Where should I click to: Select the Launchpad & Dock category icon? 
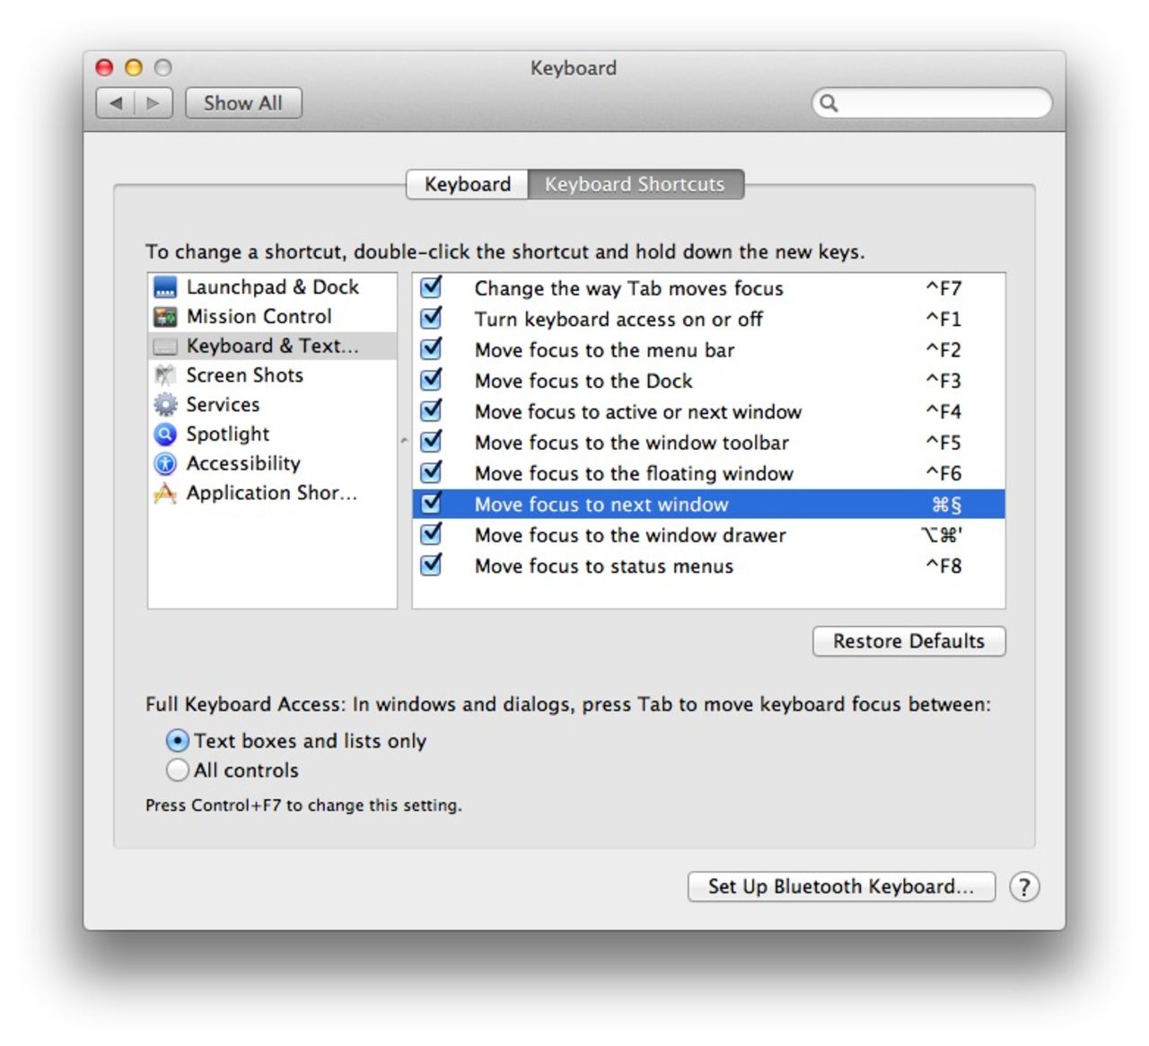click(x=165, y=287)
